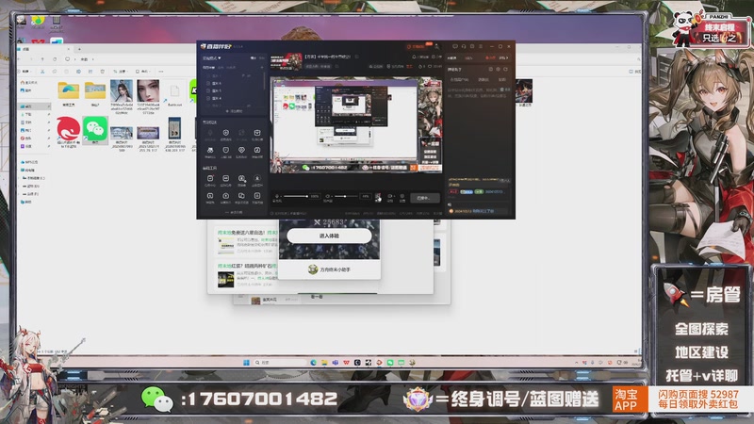
Task: Select the first tab in the File Explorer tab strip
Action: coord(43,49)
